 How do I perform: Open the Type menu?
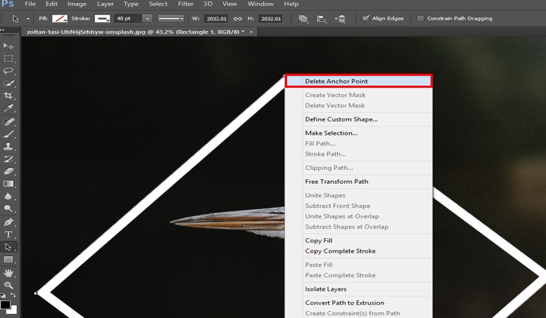(x=131, y=4)
